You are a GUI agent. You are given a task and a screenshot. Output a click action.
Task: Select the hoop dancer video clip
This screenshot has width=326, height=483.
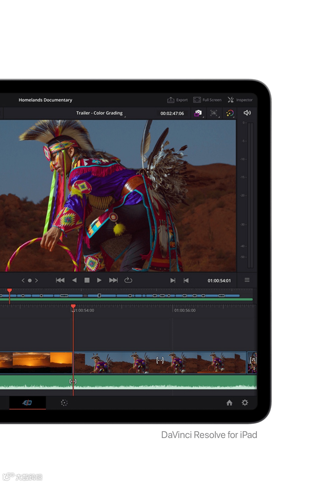coord(160,363)
